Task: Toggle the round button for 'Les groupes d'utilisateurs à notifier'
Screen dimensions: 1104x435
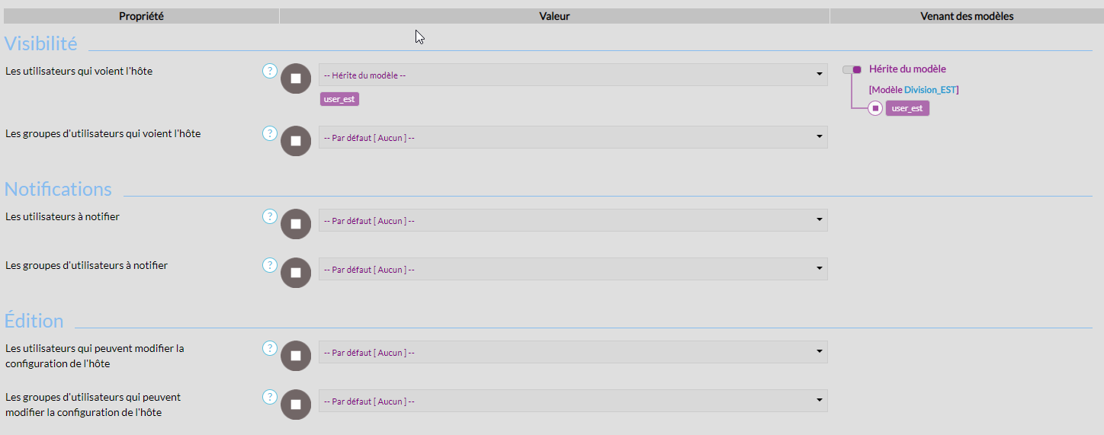Action: [x=296, y=273]
